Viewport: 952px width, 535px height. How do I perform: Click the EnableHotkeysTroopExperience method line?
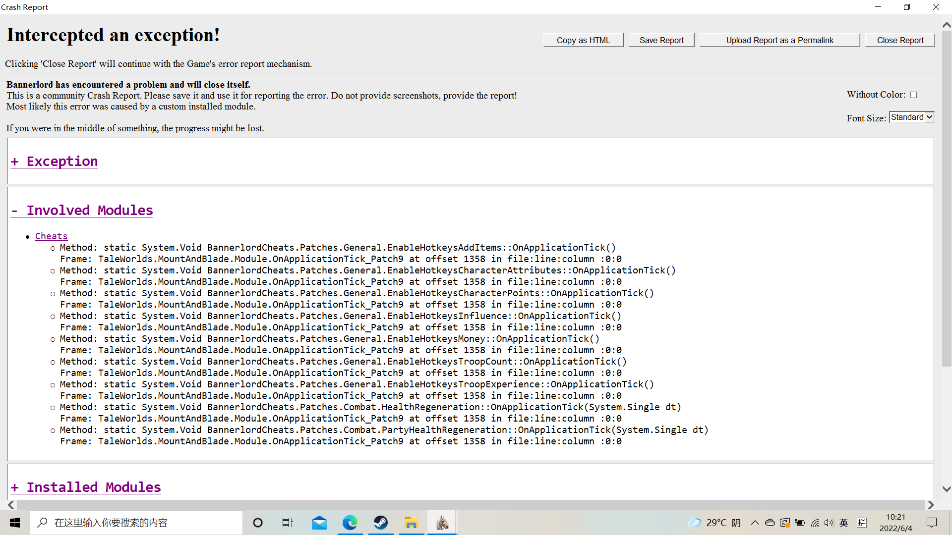[x=357, y=384]
